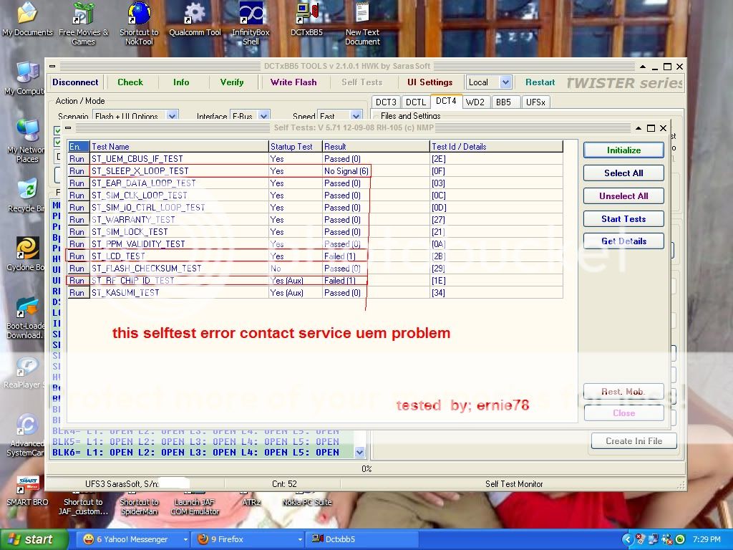This screenshot has width=733, height=550.
Task: Toggle Run for ST_EAR_DATA_LOOP_TEST
Action: pos(77,183)
